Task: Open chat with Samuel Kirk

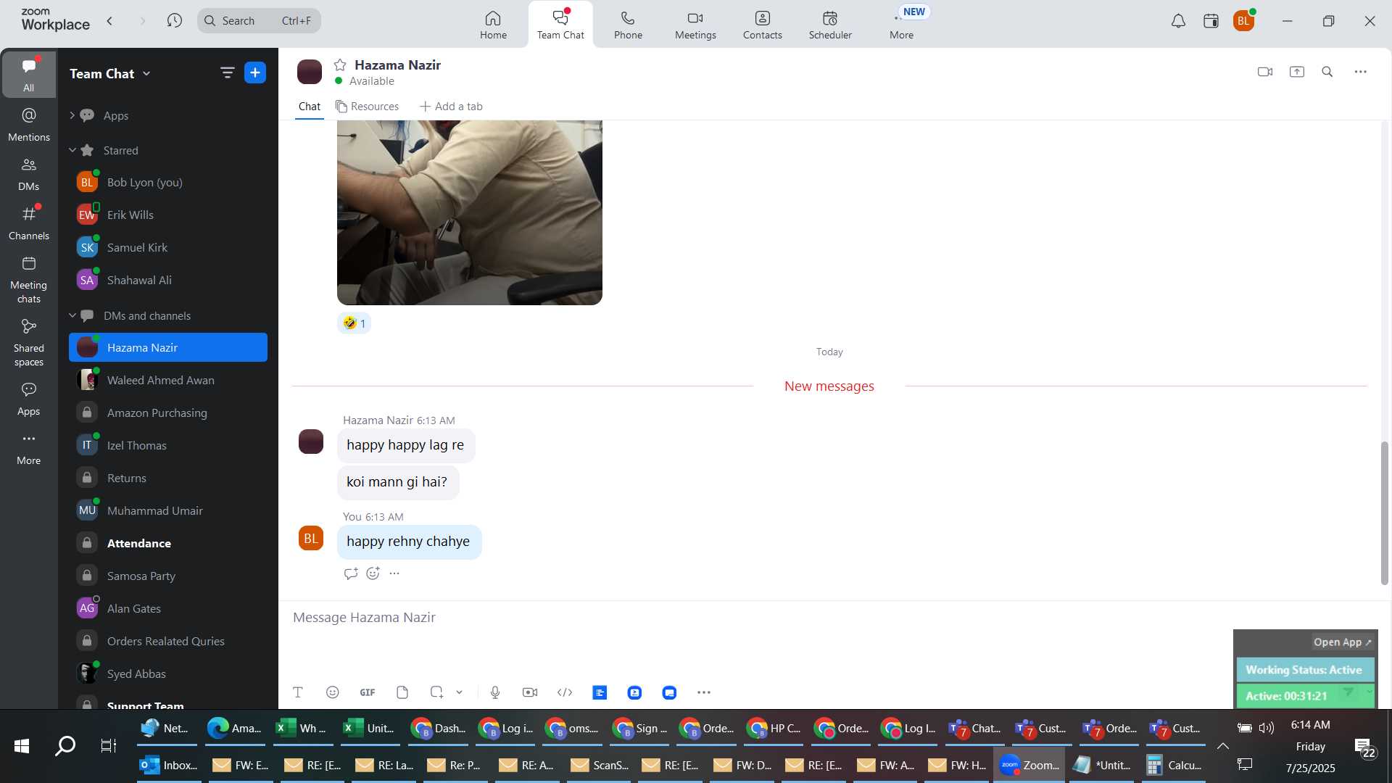Action: [x=168, y=247]
